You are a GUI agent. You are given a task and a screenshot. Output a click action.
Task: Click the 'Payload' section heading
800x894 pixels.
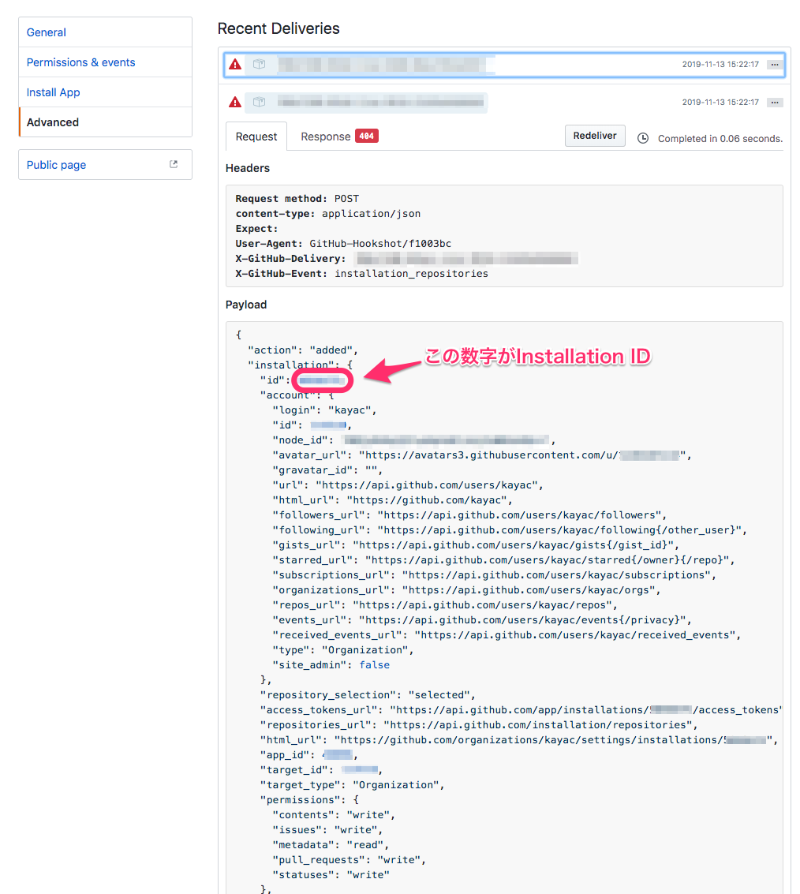click(245, 305)
